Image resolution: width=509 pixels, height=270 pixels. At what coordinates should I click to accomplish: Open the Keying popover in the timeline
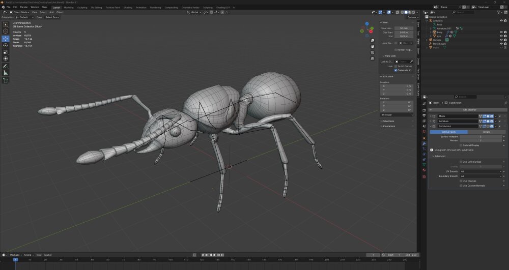(28, 255)
